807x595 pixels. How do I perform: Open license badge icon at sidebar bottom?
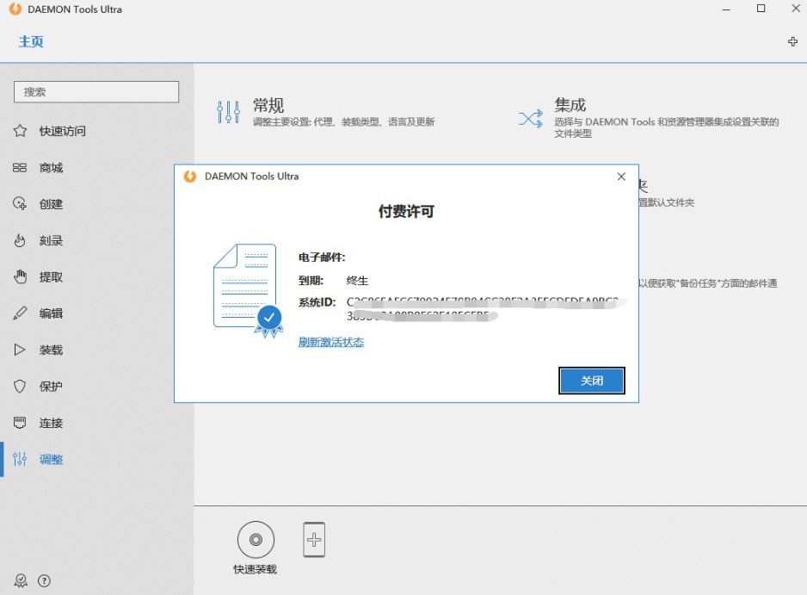21,580
